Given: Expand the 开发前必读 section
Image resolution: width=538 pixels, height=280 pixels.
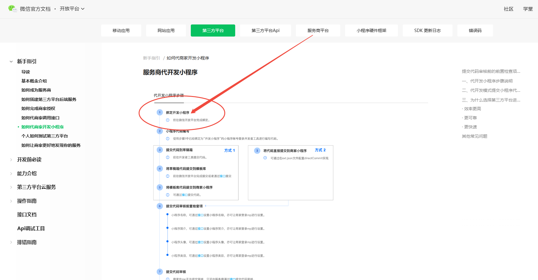Looking at the screenshot, I should pos(11,160).
